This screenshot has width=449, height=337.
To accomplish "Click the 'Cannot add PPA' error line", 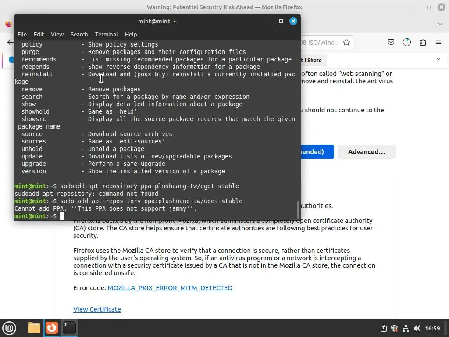I will point(106,208).
